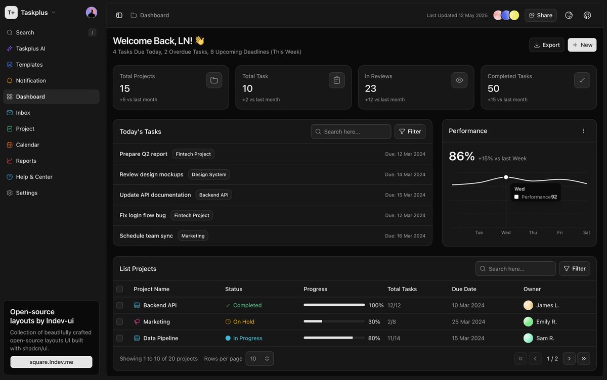Click the Data Pipeline progress bar
607x380 pixels.
coord(334,338)
